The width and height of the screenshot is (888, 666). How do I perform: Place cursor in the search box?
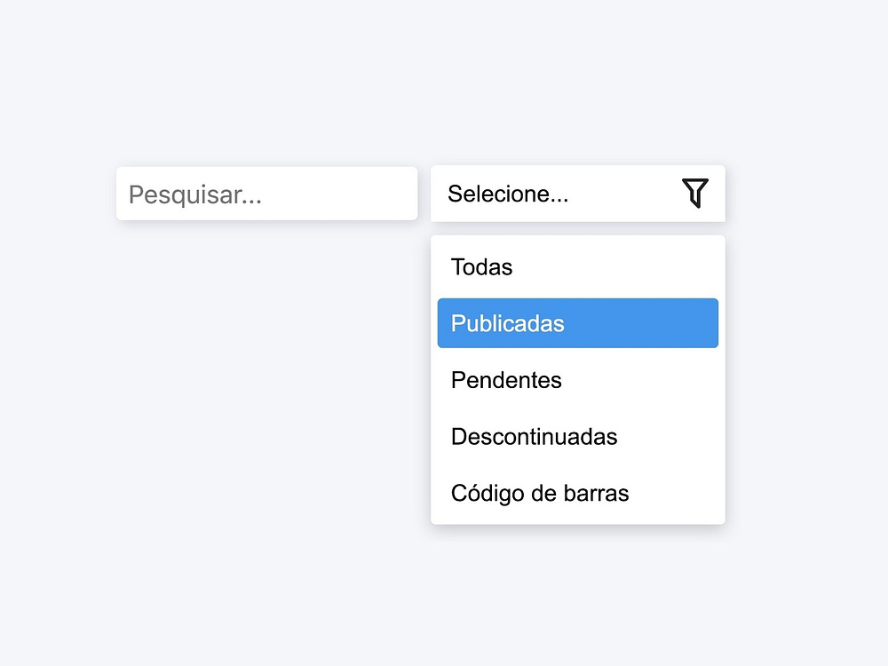click(266, 194)
